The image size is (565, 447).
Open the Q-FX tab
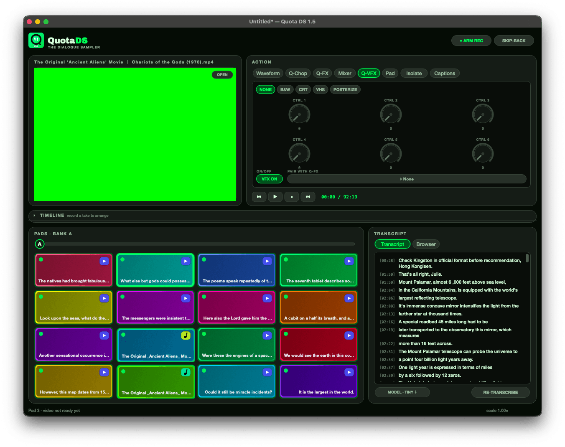(322, 74)
